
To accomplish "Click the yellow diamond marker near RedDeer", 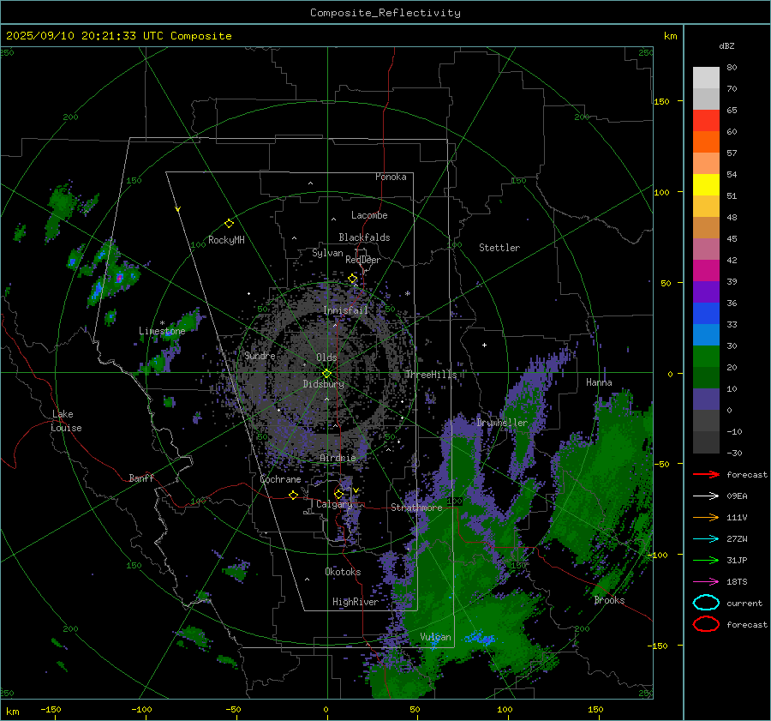I will [x=353, y=279].
